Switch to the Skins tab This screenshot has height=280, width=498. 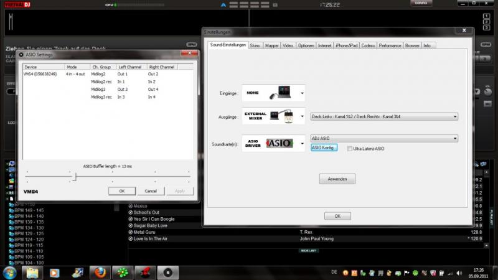(255, 45)
